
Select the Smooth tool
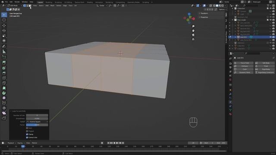pos(4,98)
